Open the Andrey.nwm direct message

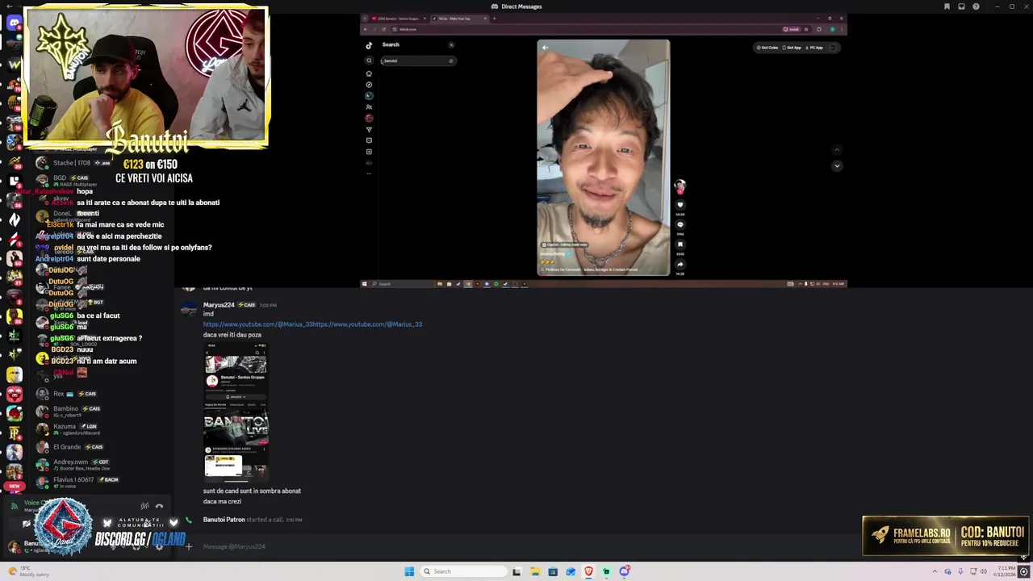(102, 464)
